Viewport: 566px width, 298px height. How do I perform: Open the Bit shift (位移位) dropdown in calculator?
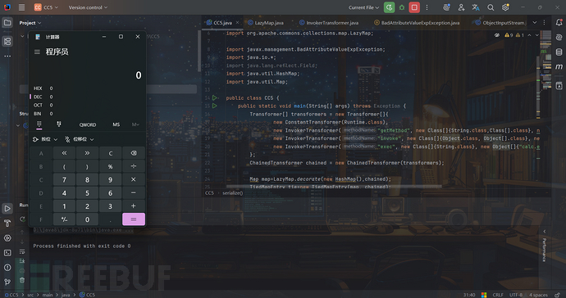tap(79, 139)
